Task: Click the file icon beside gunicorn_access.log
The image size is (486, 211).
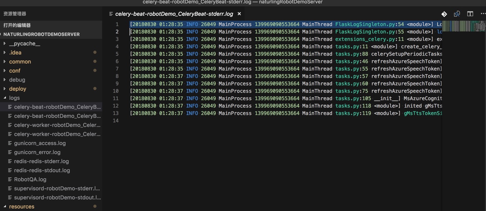Action: click(x=10, y=143)
